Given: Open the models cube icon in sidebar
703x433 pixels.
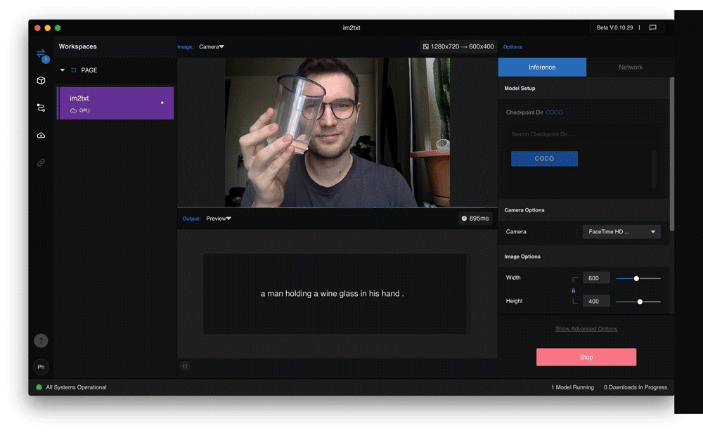Looking at the screenshot, I should tap(41, 81).
